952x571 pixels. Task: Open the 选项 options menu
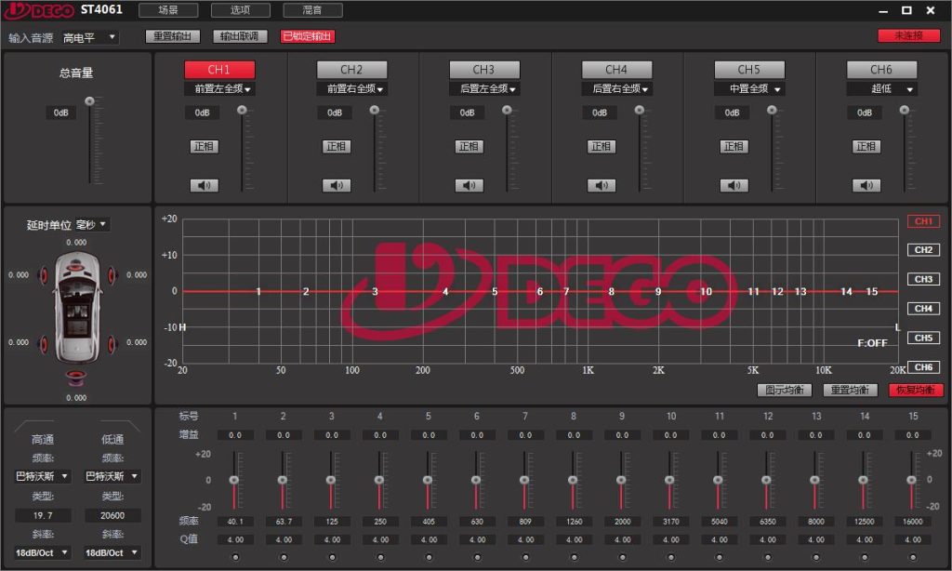(x=241, y=10)
